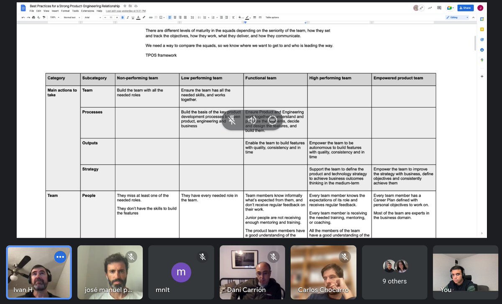Open the table background color picker
This screenshot has width=502, height=304.
[241, 18]
